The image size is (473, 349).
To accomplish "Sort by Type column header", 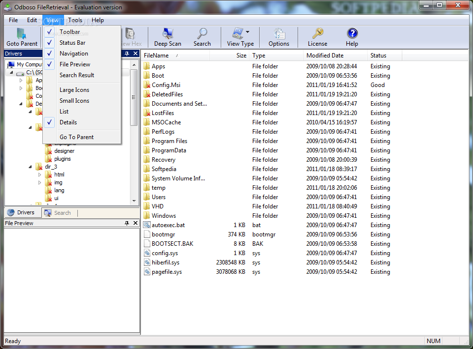I will (276, 56).
